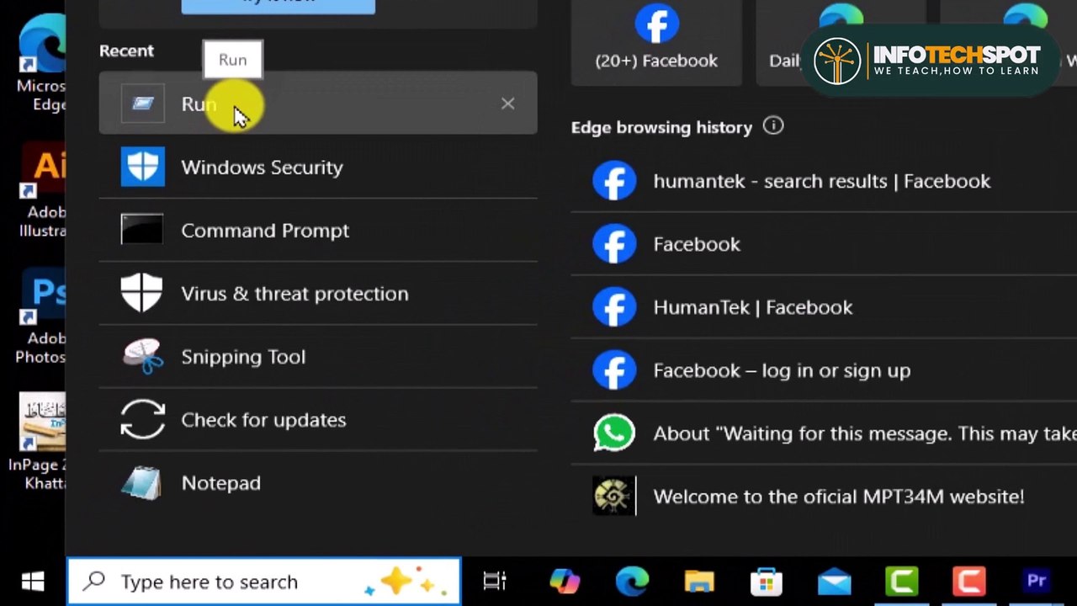The image size is (1077, 606).
Task: Open the MPT34M website history entry
Action: click(x=824, y=497)
